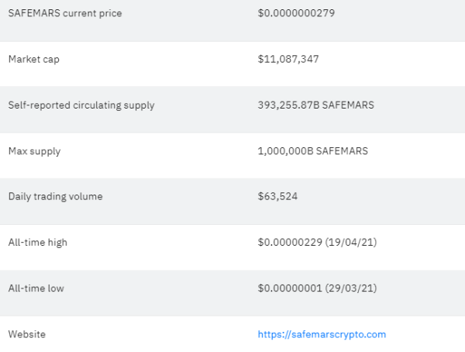465x352 pixels.
Task: Select the 'Website' row label
Action: point(27,334)
